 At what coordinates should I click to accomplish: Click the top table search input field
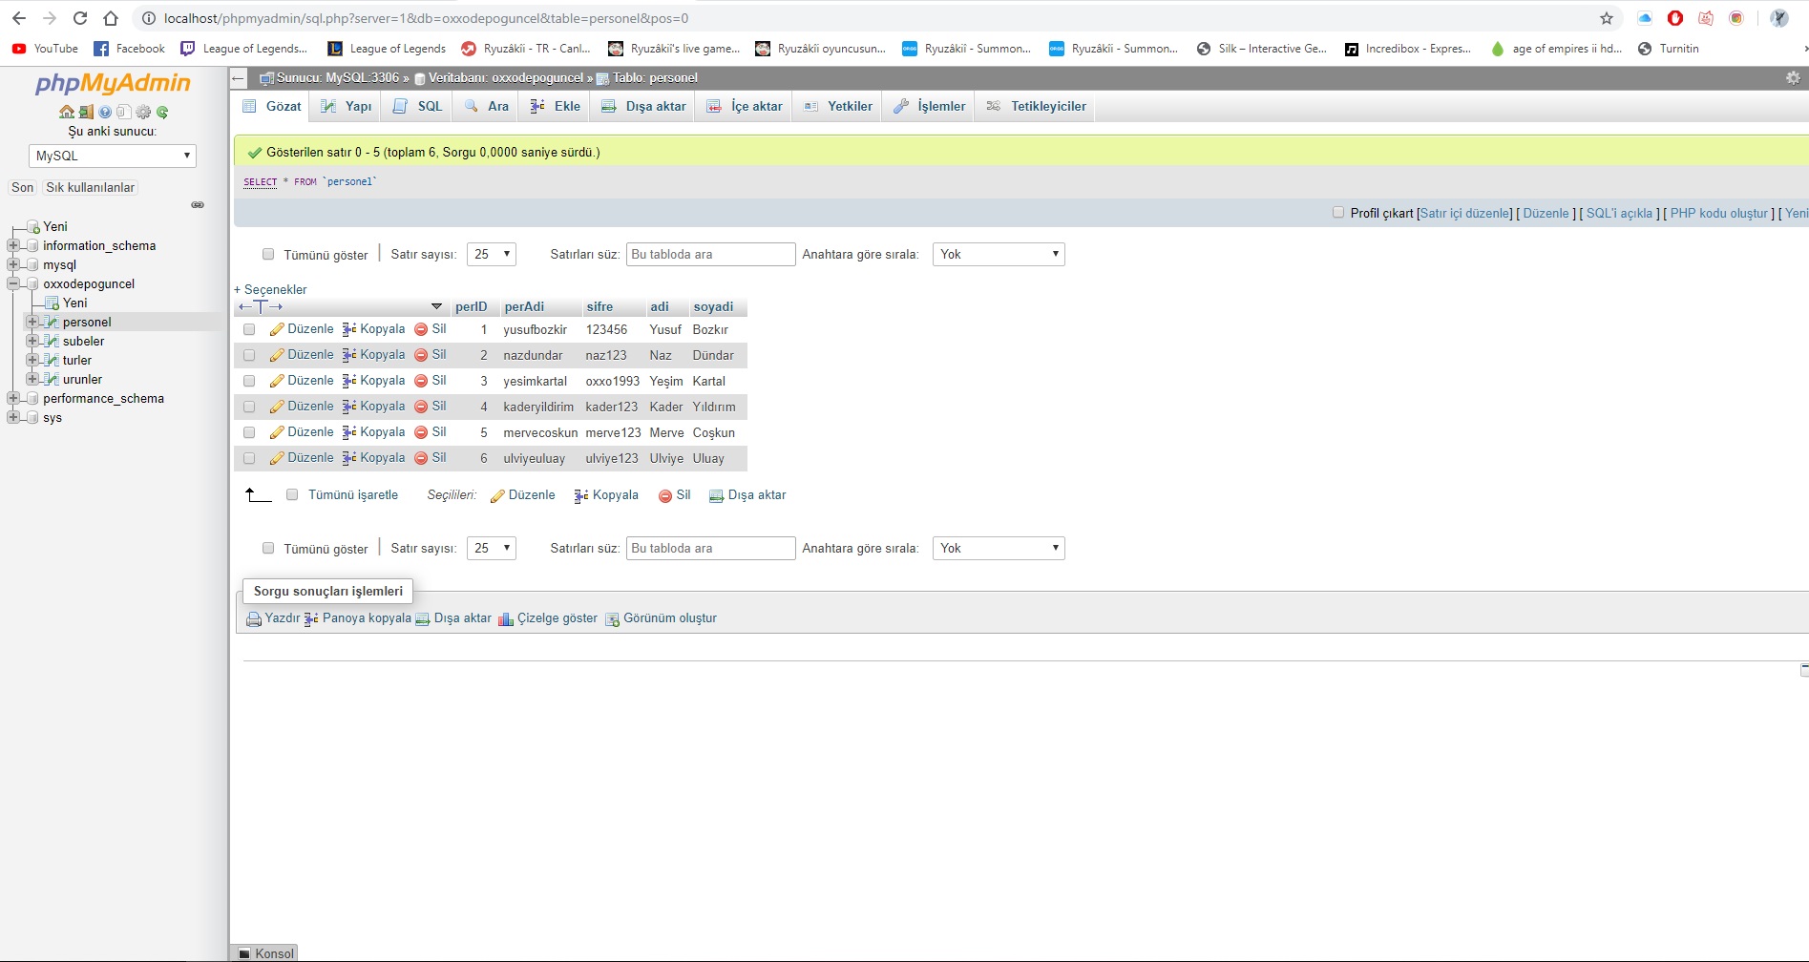[710, 254]
